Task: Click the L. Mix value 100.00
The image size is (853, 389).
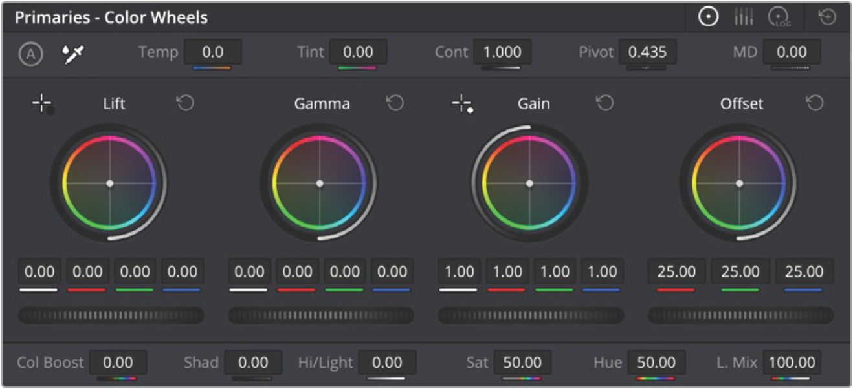Action: click(792, 363)
